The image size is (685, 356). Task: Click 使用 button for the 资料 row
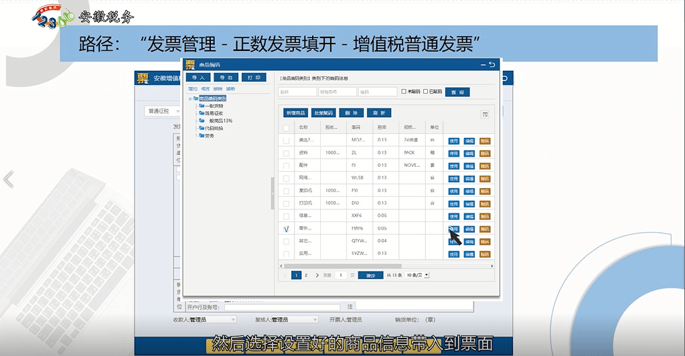click(454, 153)
